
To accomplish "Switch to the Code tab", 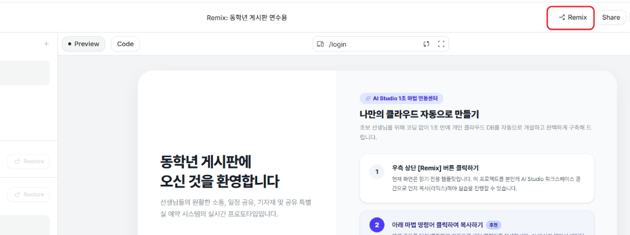I will coord(126,44).
